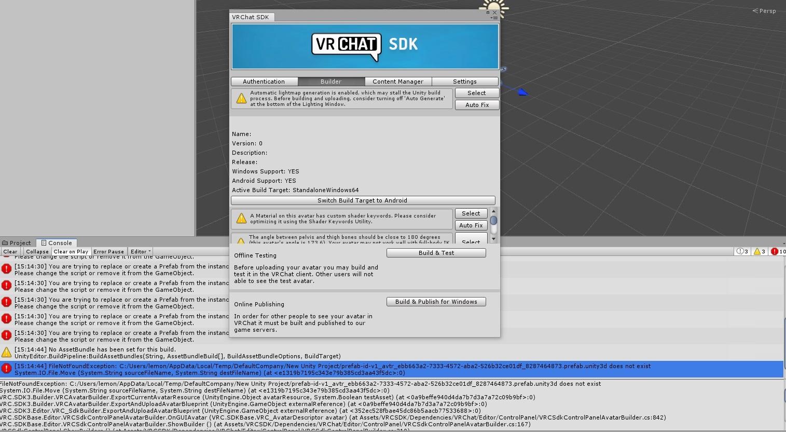
Task: Open the VRChat SDK window options menu icon
Action: (x=494, y=18)
